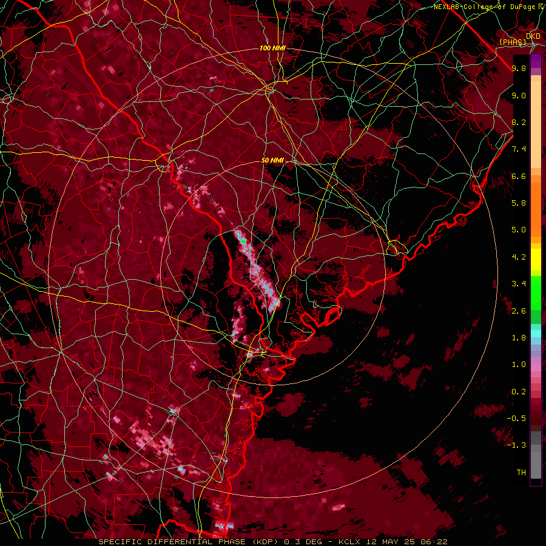Click the 3.4 value on the color scale
The height and width of the screenshot is (546, 546).
pyautogui.click(x=519, y=284)
